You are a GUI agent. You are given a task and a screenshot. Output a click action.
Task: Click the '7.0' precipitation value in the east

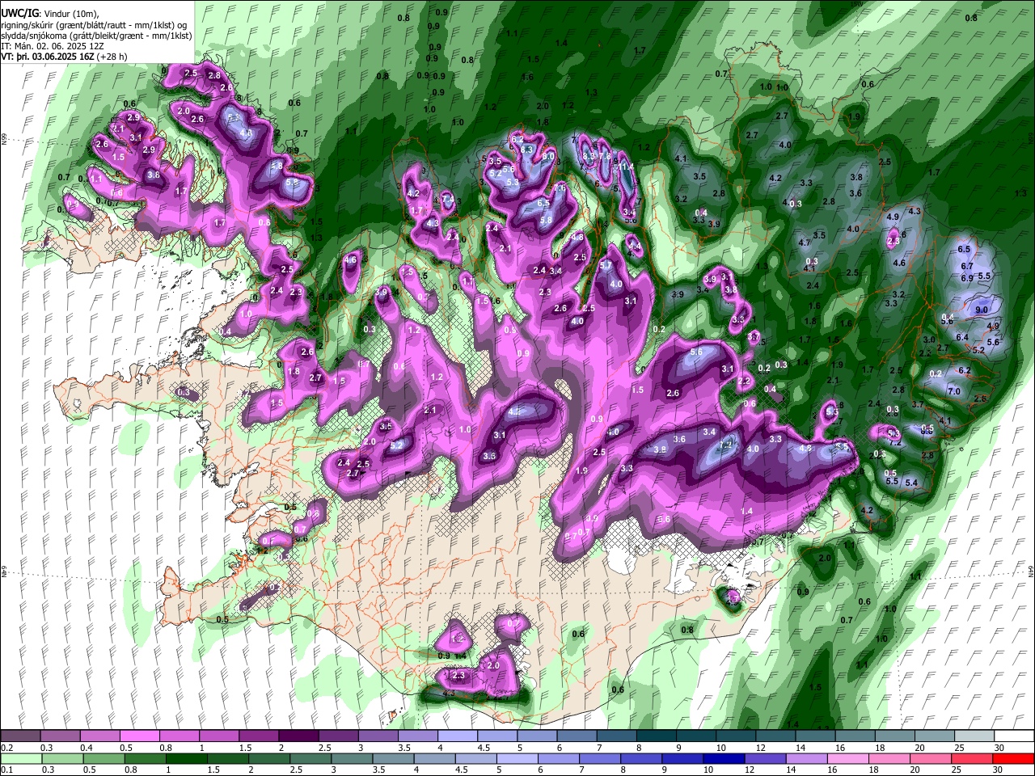coord(954,391)
